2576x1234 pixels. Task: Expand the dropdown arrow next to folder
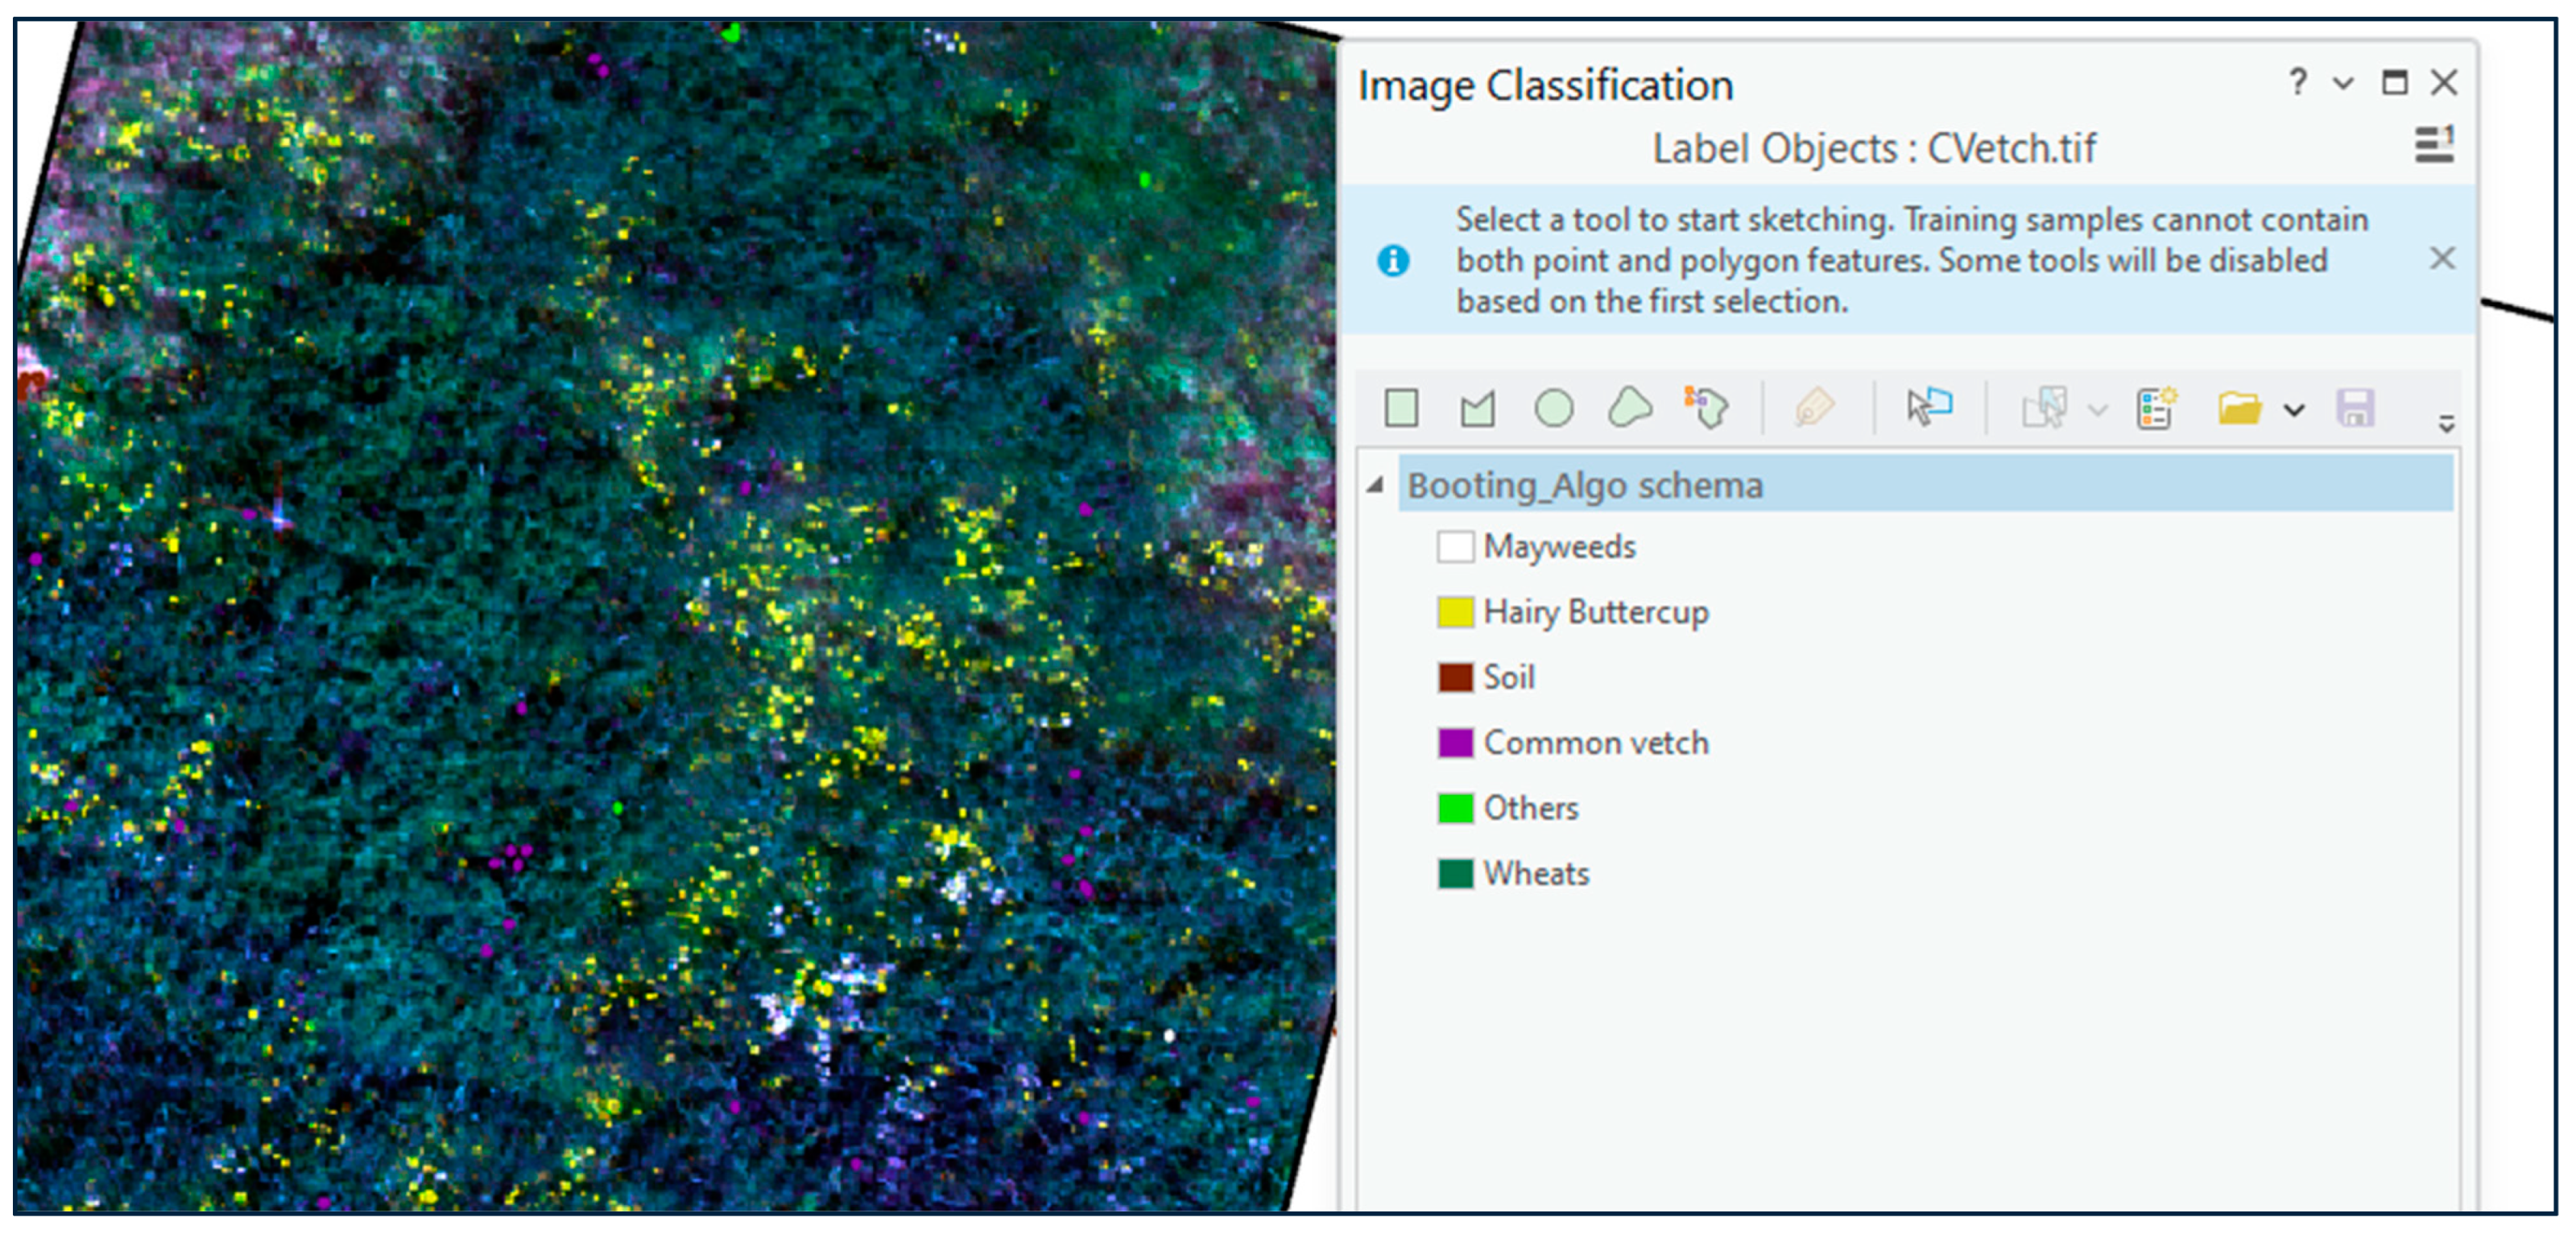coord(2294,410)
